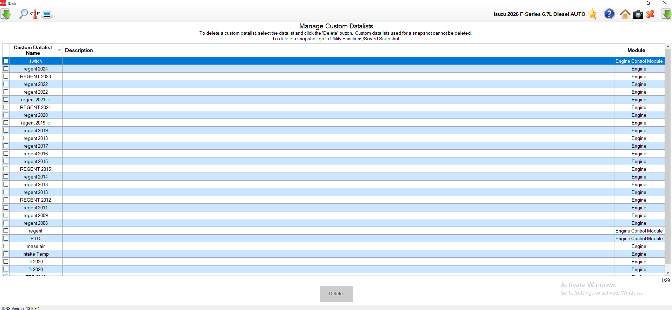Expand the dropdown arrow next to the star
Image resolution: width=672 pixels, height=310 pixels.
point(601,14)
